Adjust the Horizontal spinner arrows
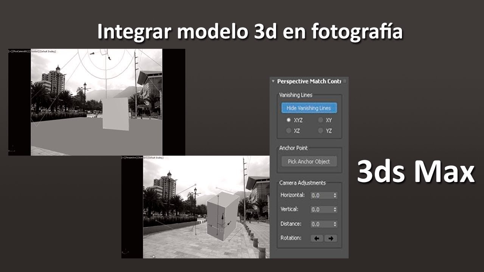 [x=335, y=195]
